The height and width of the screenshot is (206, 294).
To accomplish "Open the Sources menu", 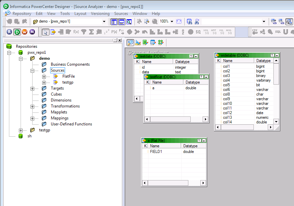I will pyautogui.click(x=121, y=14).
